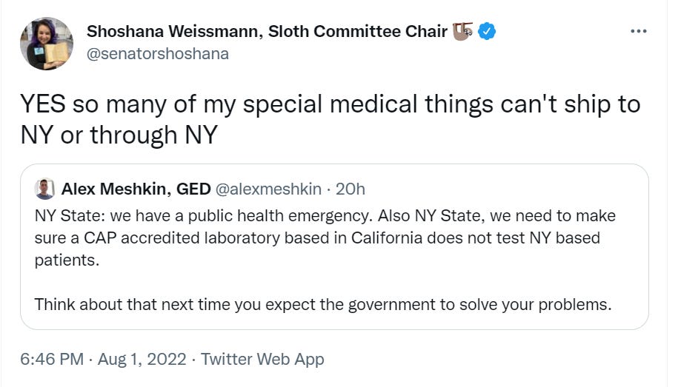Screen dimensions: 681x387
Task: Open the Twitter Web App source link
Action: 262,360
